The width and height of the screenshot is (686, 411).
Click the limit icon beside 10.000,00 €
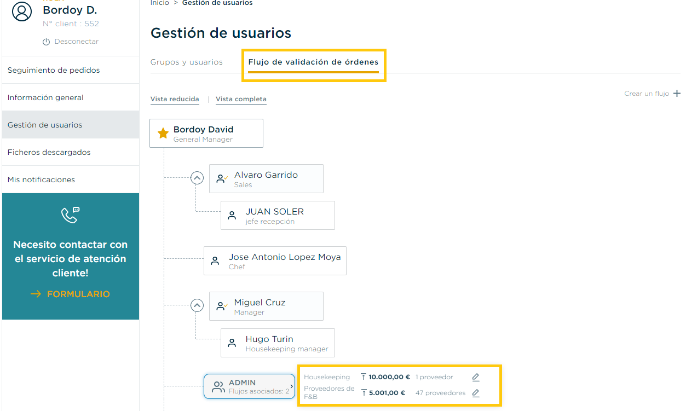pos(364,377)
